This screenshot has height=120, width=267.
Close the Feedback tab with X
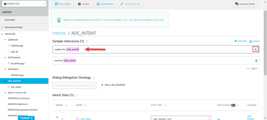[x=32, y=118]
